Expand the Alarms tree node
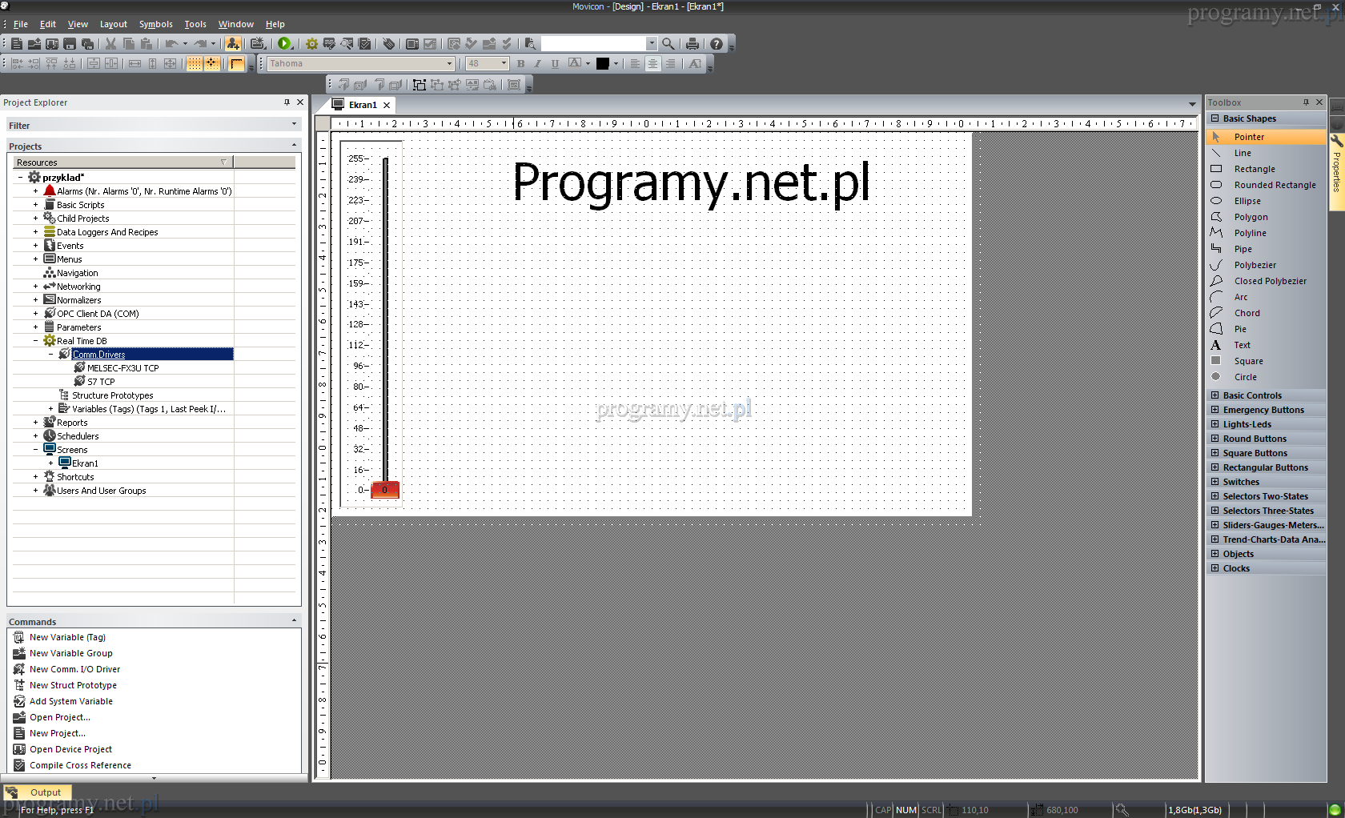Image resolution: width=1345 pixels, height=818 pixels. (x=35, y=191)
